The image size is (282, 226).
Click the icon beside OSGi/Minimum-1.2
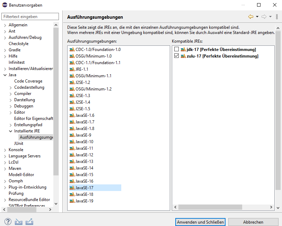tap(72, 89)
